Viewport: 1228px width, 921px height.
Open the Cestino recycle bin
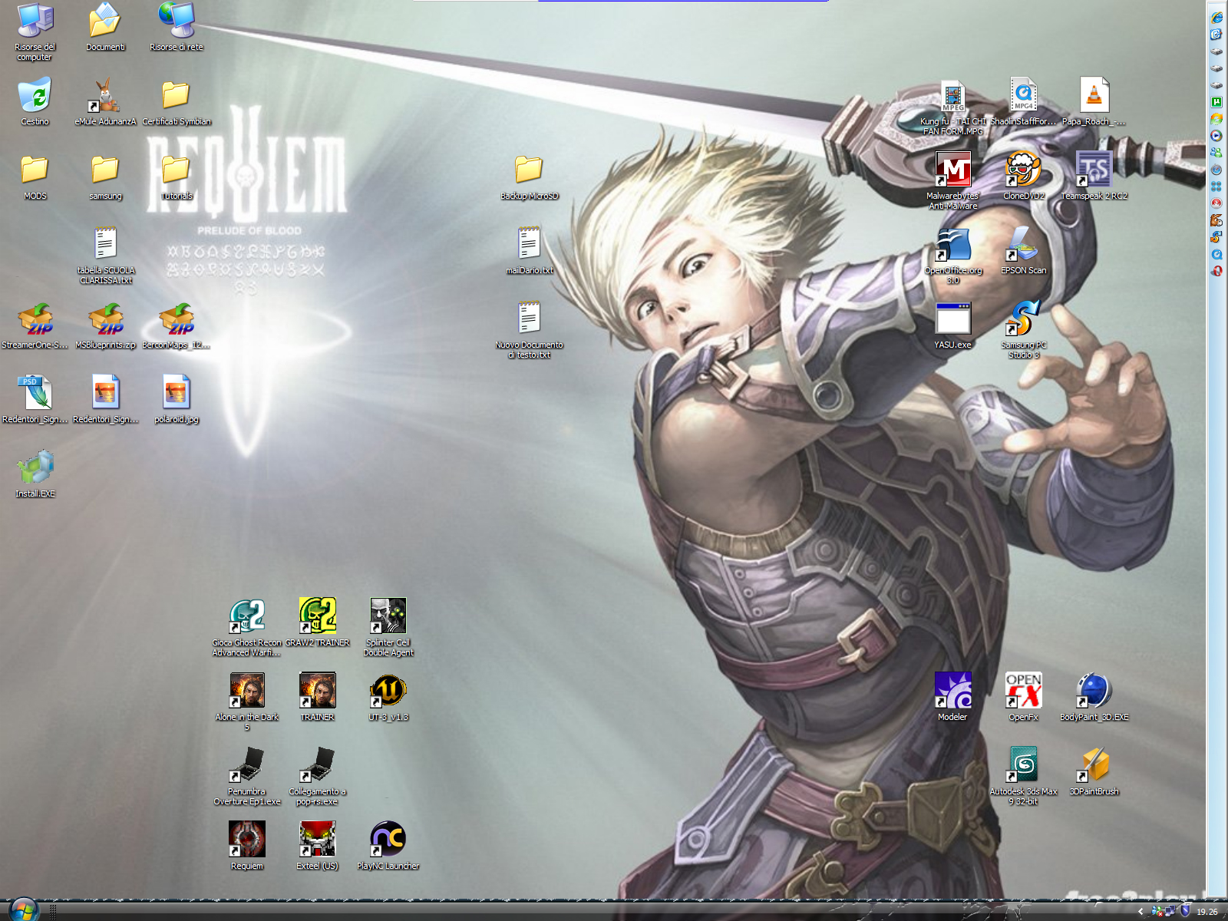coord(35,102)
